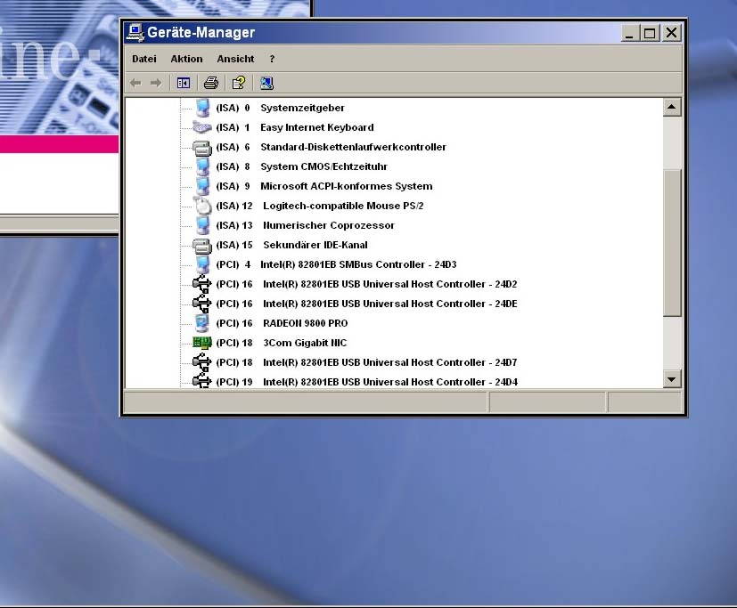Select the text Systemzeitgeber
Screen dimensions: 737x608
[302, 108]
